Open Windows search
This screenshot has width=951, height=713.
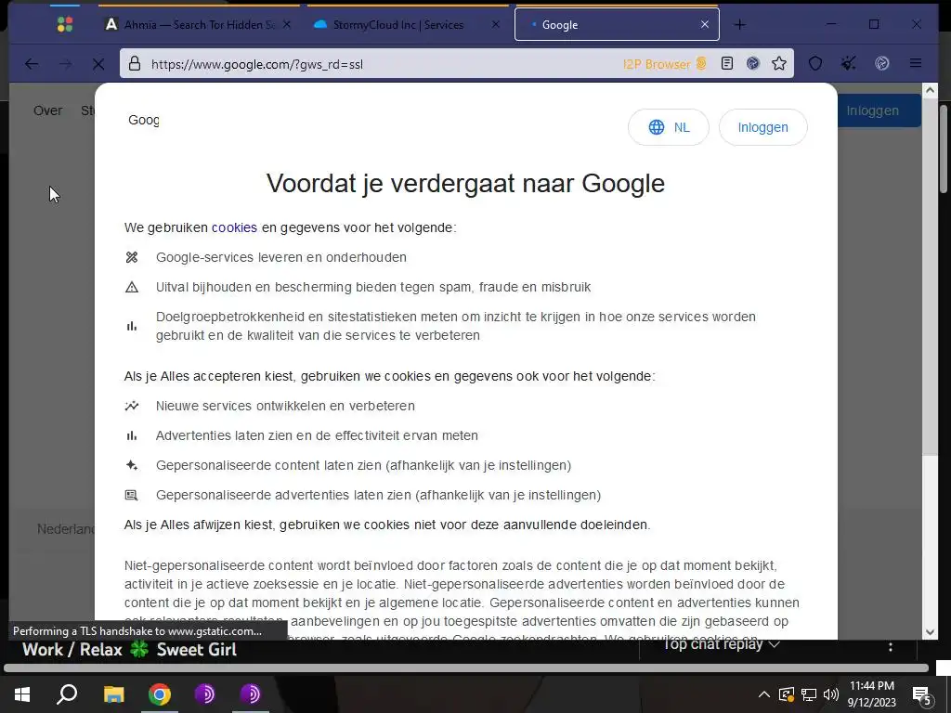pyautogui.click(x=67, y=694)
